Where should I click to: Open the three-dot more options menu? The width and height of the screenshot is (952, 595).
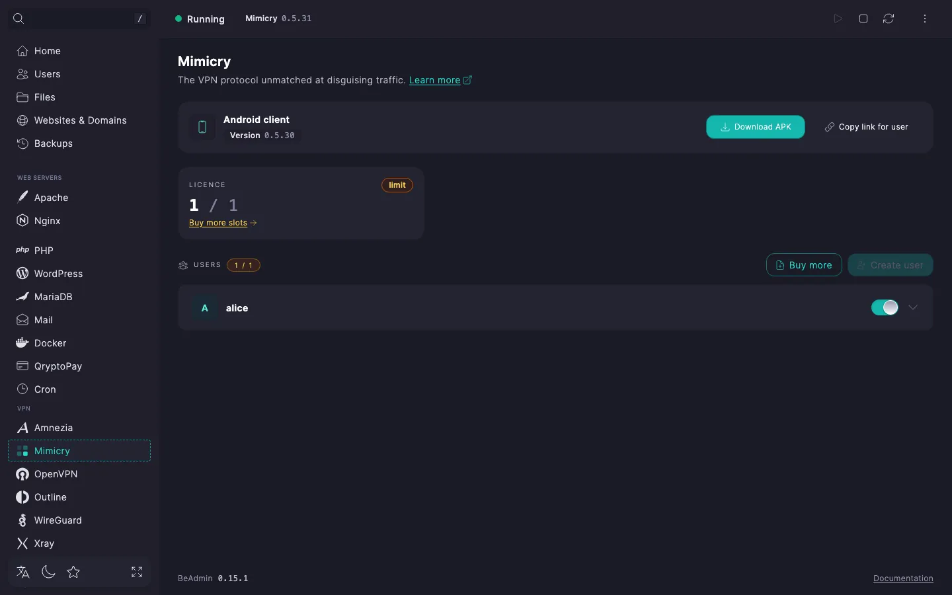925,19
